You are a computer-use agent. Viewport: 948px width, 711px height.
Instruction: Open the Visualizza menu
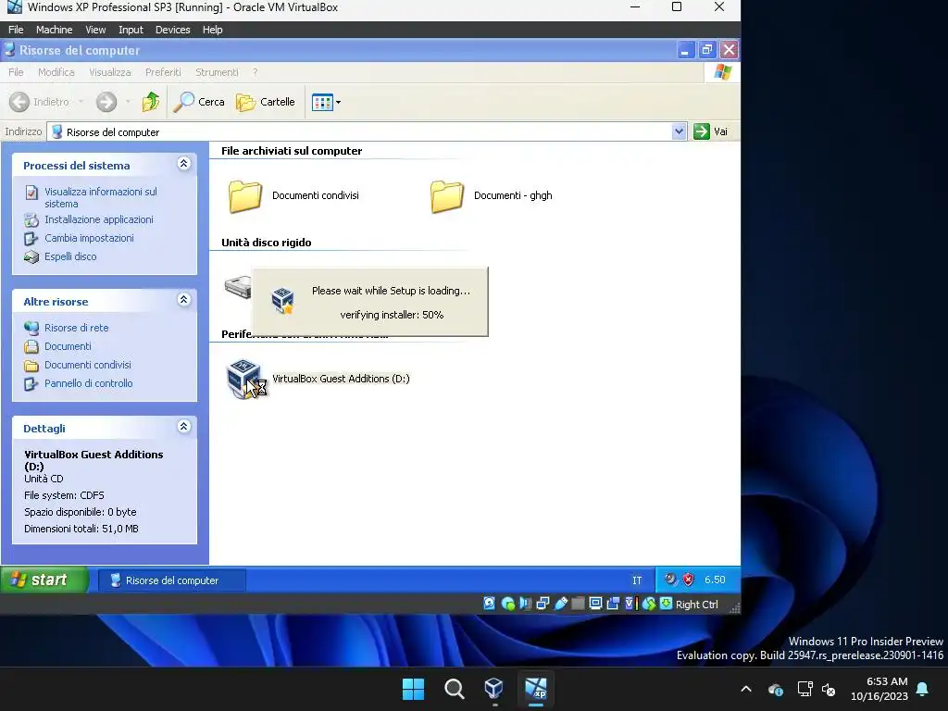click(x=109, y=72)
